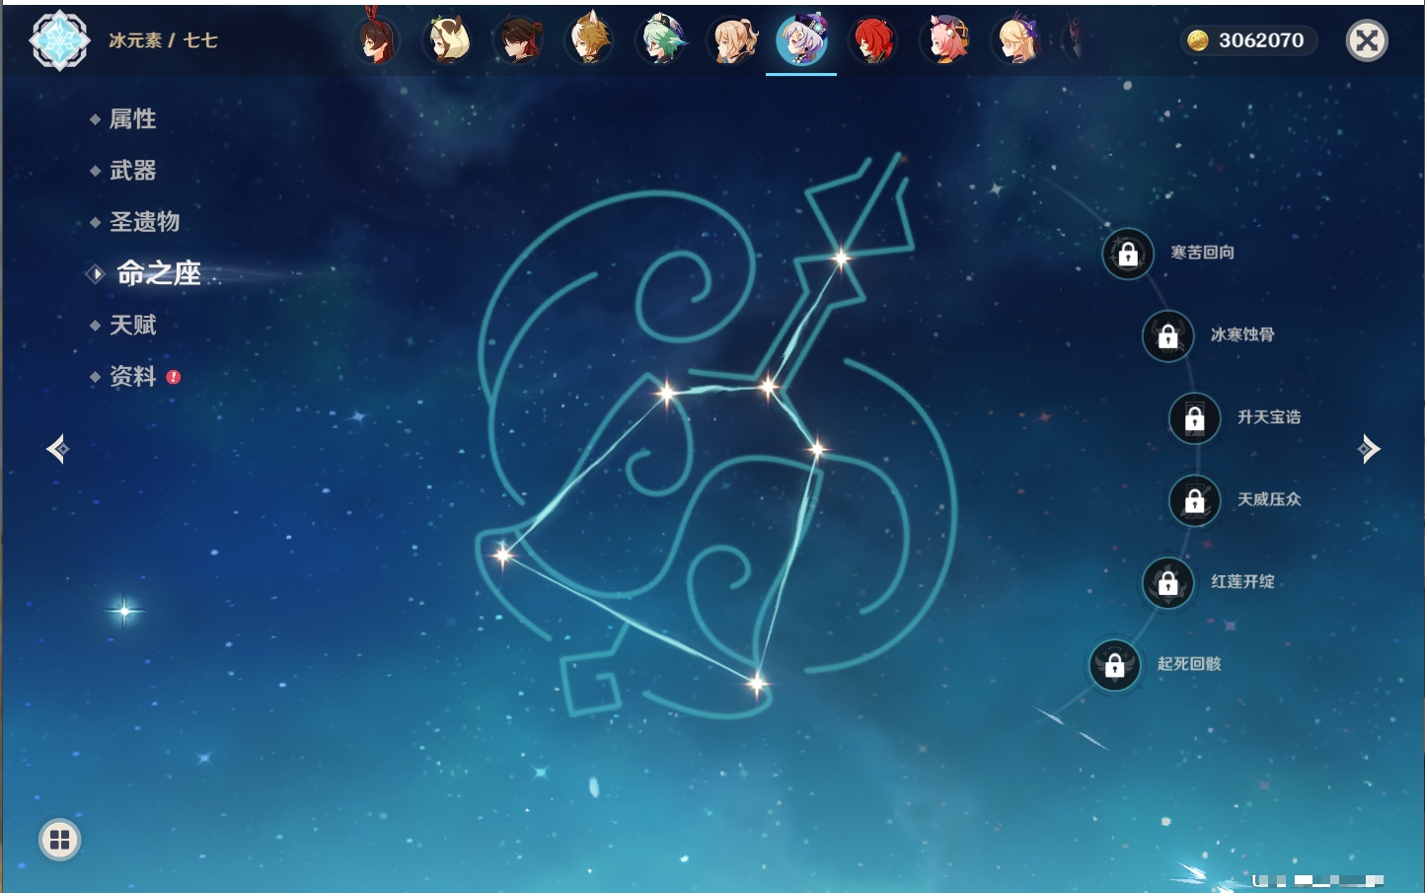This screenshot has width=1425, height=893.
Task: Open the locked 起死回骸 constellation node
Action: [1115, 665]
